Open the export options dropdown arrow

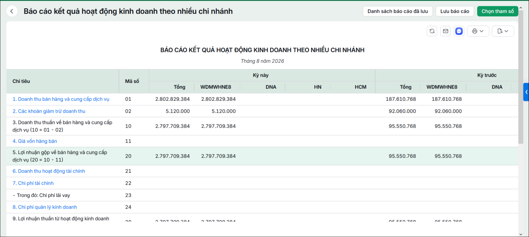coord(506,31)
